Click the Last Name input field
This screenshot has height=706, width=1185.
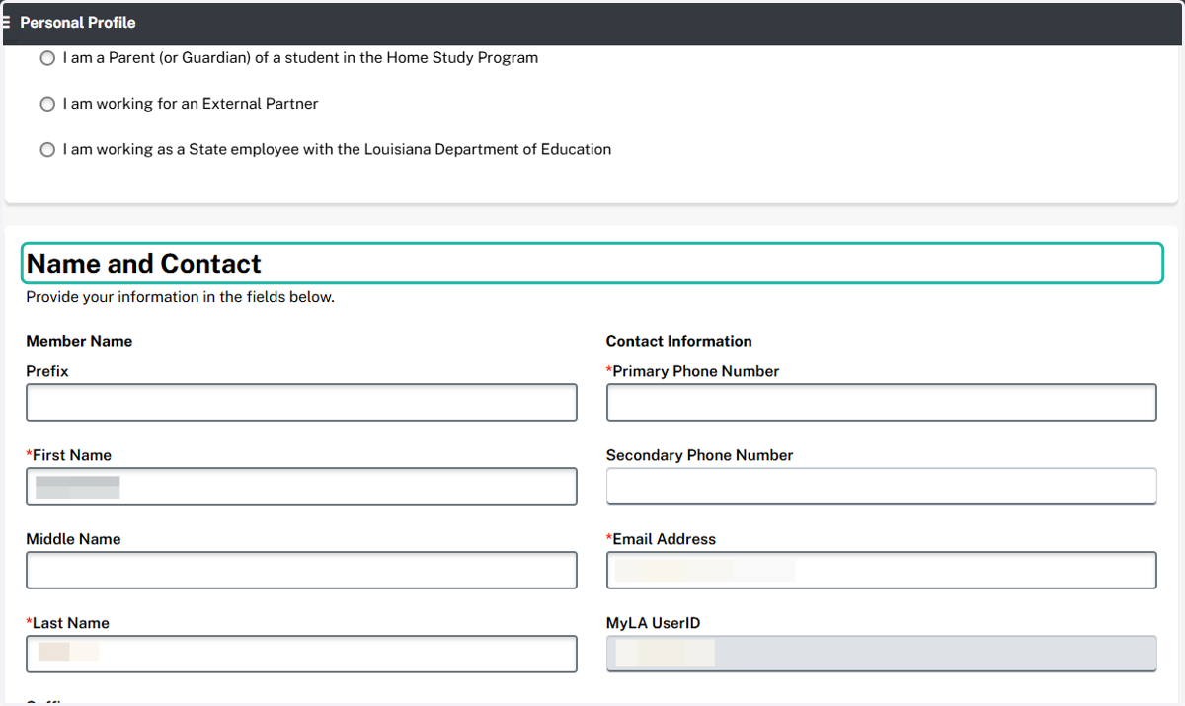301,655
